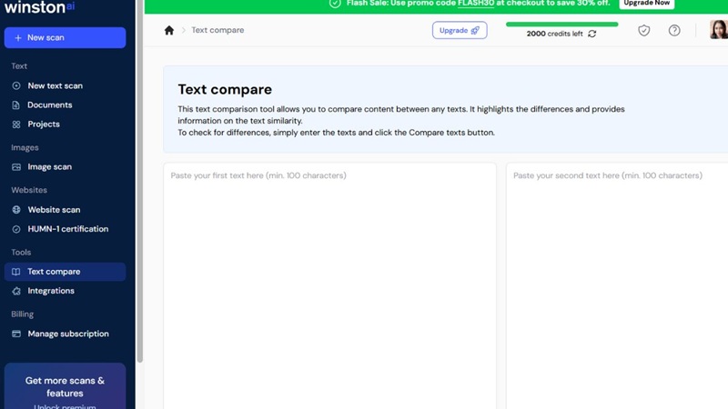Open Integrations puzzle icon
This screenshot has width=728, height=409.
coord(16,291)
